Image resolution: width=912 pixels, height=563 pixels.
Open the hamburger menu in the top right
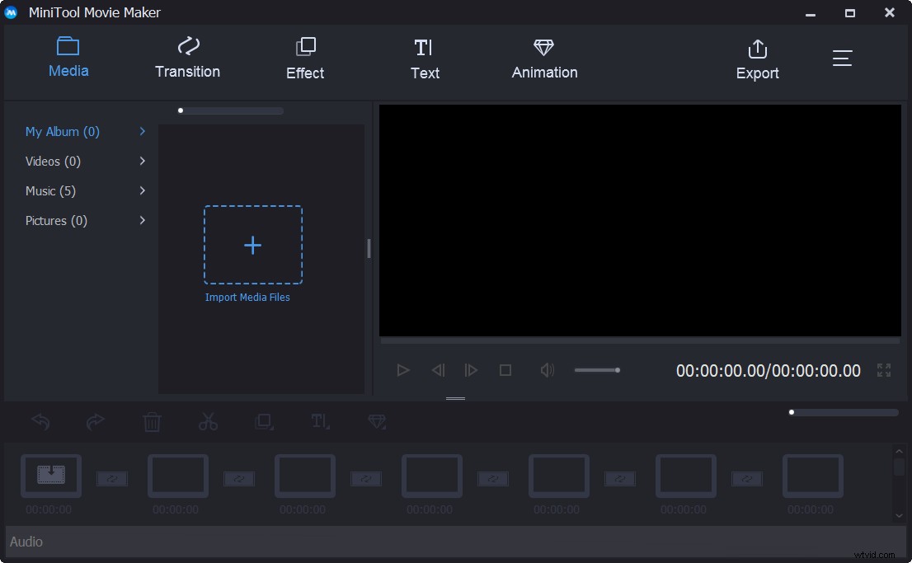point(842,58)
